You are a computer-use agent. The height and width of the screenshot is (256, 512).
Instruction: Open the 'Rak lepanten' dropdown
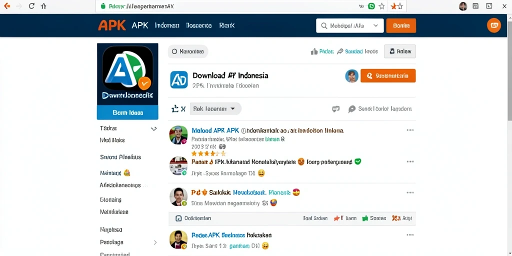215,108
